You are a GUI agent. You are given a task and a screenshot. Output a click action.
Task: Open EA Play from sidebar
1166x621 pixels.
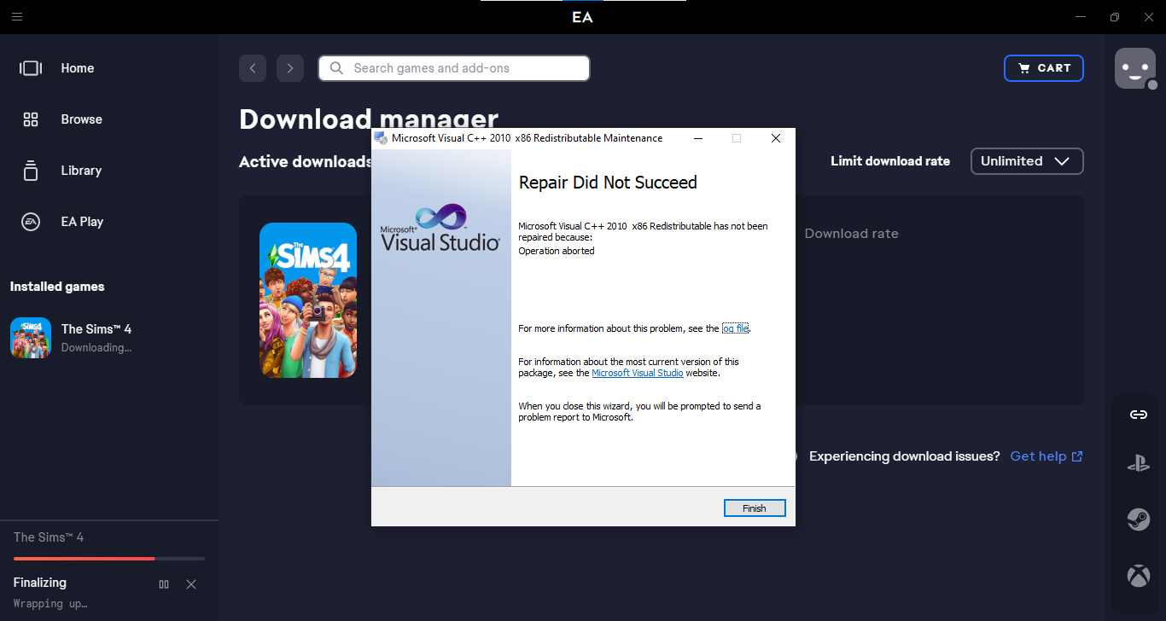tap(81, 222)
